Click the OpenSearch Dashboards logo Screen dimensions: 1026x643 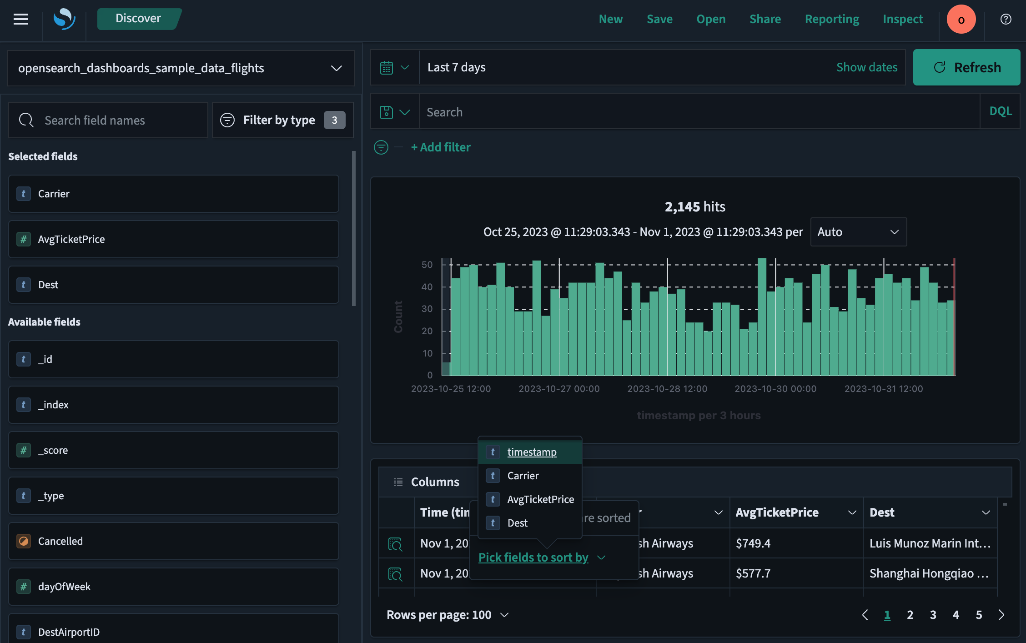pyautogui.click(x=64, y=19)
